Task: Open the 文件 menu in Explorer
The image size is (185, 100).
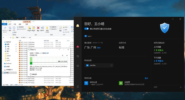Action: 4,24
